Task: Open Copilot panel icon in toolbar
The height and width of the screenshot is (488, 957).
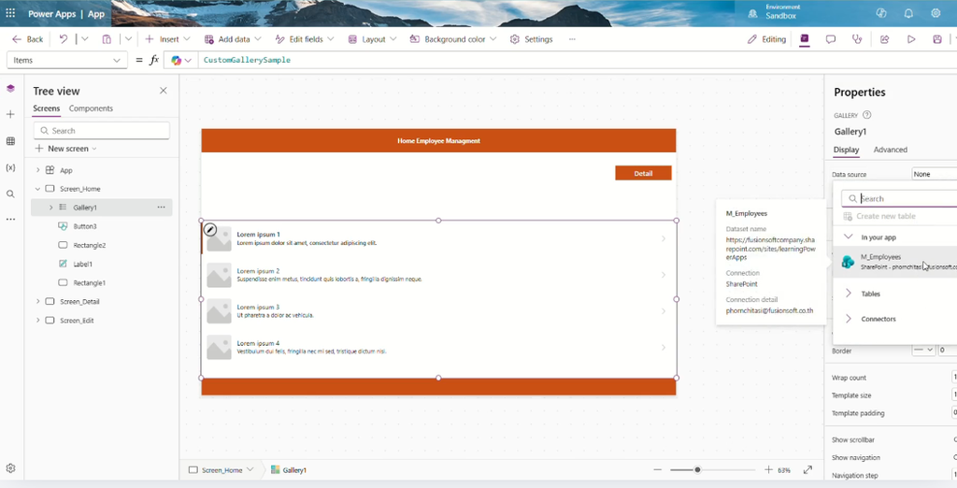Action: click(805, 39)
